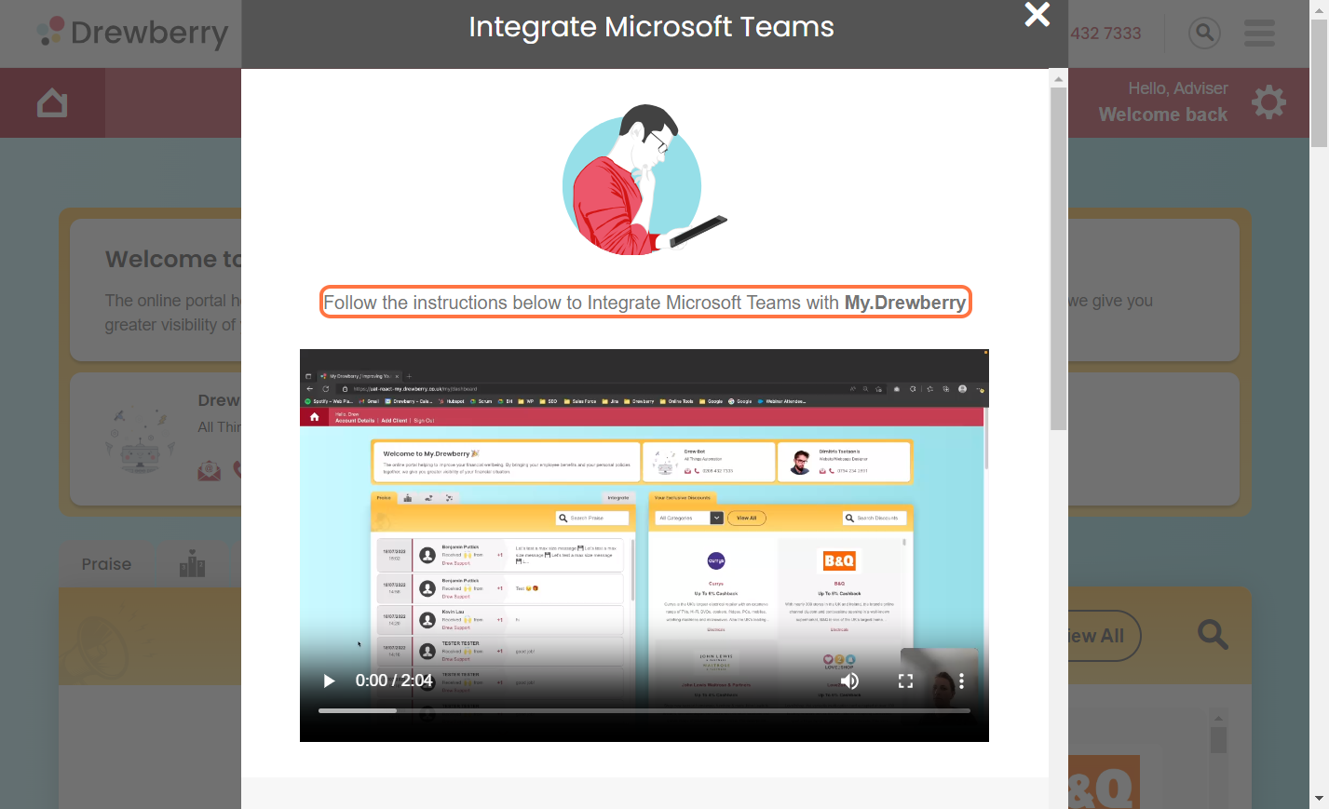This screenshot has width=1329, height=809.
Task: Click the discount search magnifier on the yellow bar
Action: coord(1213,635)
